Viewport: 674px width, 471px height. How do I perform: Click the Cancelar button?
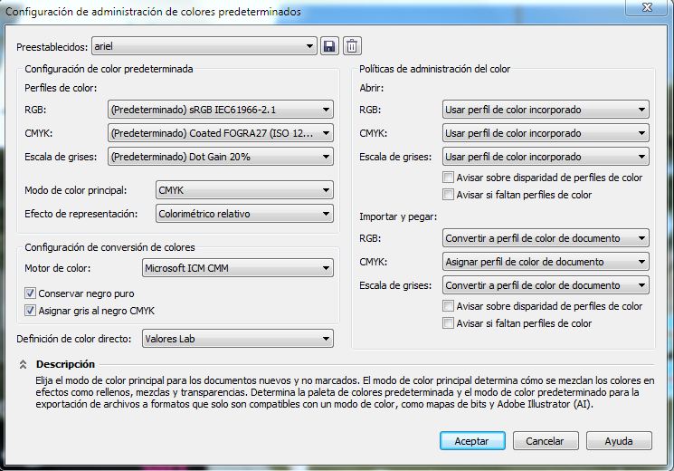tap(545, 441)
